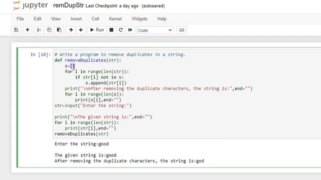The height and width of the screenshot is (180, 321).
Task: Open the cell type Code dropdown
Action: (x=155, y=30)
